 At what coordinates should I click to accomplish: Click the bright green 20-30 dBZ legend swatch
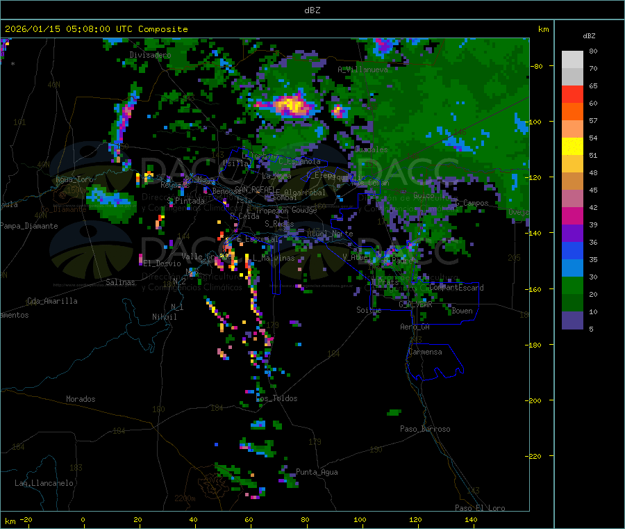pyautogui.click(x=572, y=285)
